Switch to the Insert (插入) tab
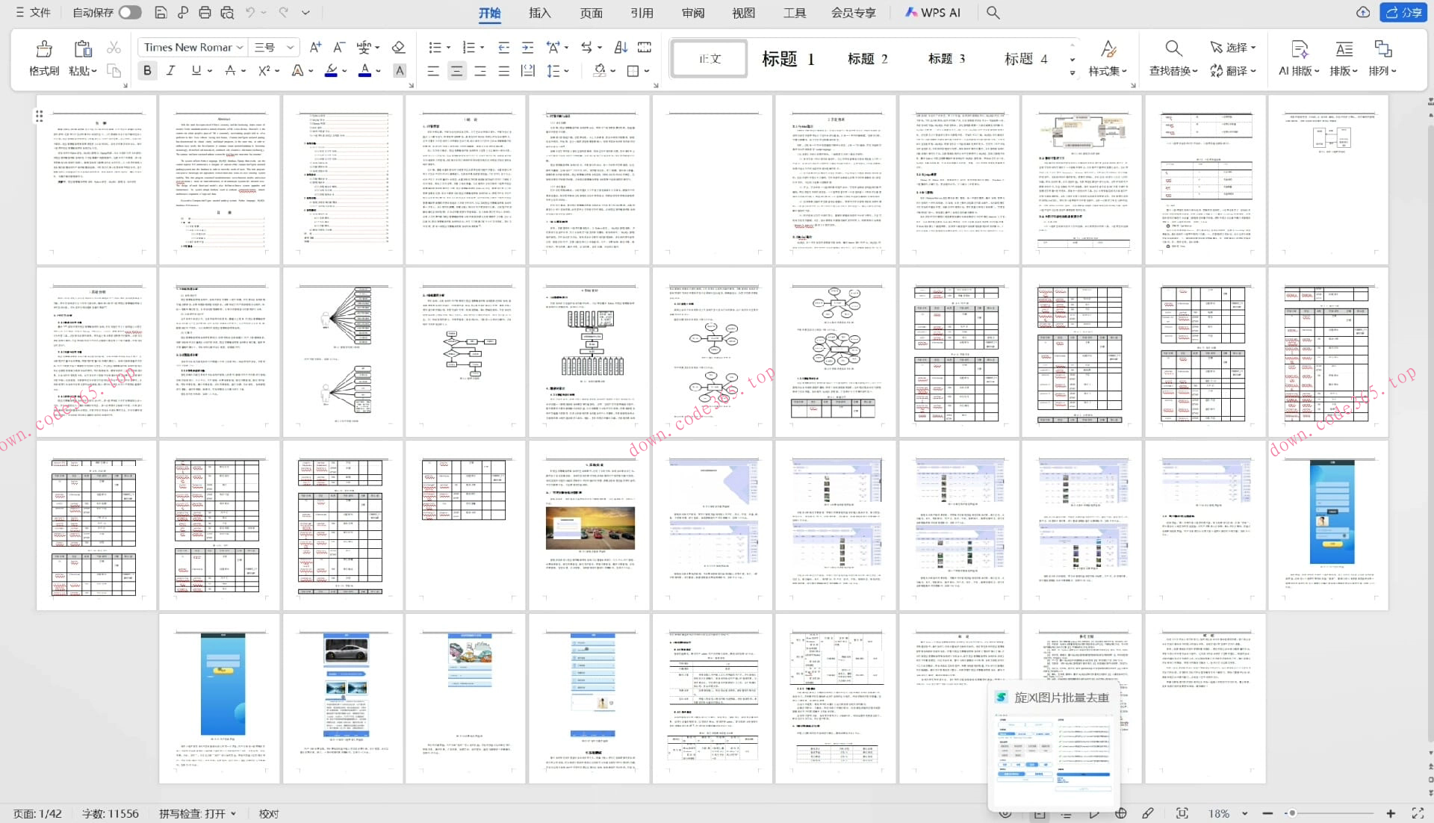This screenshot has width=1434, height=823. [x=539, y=13]
